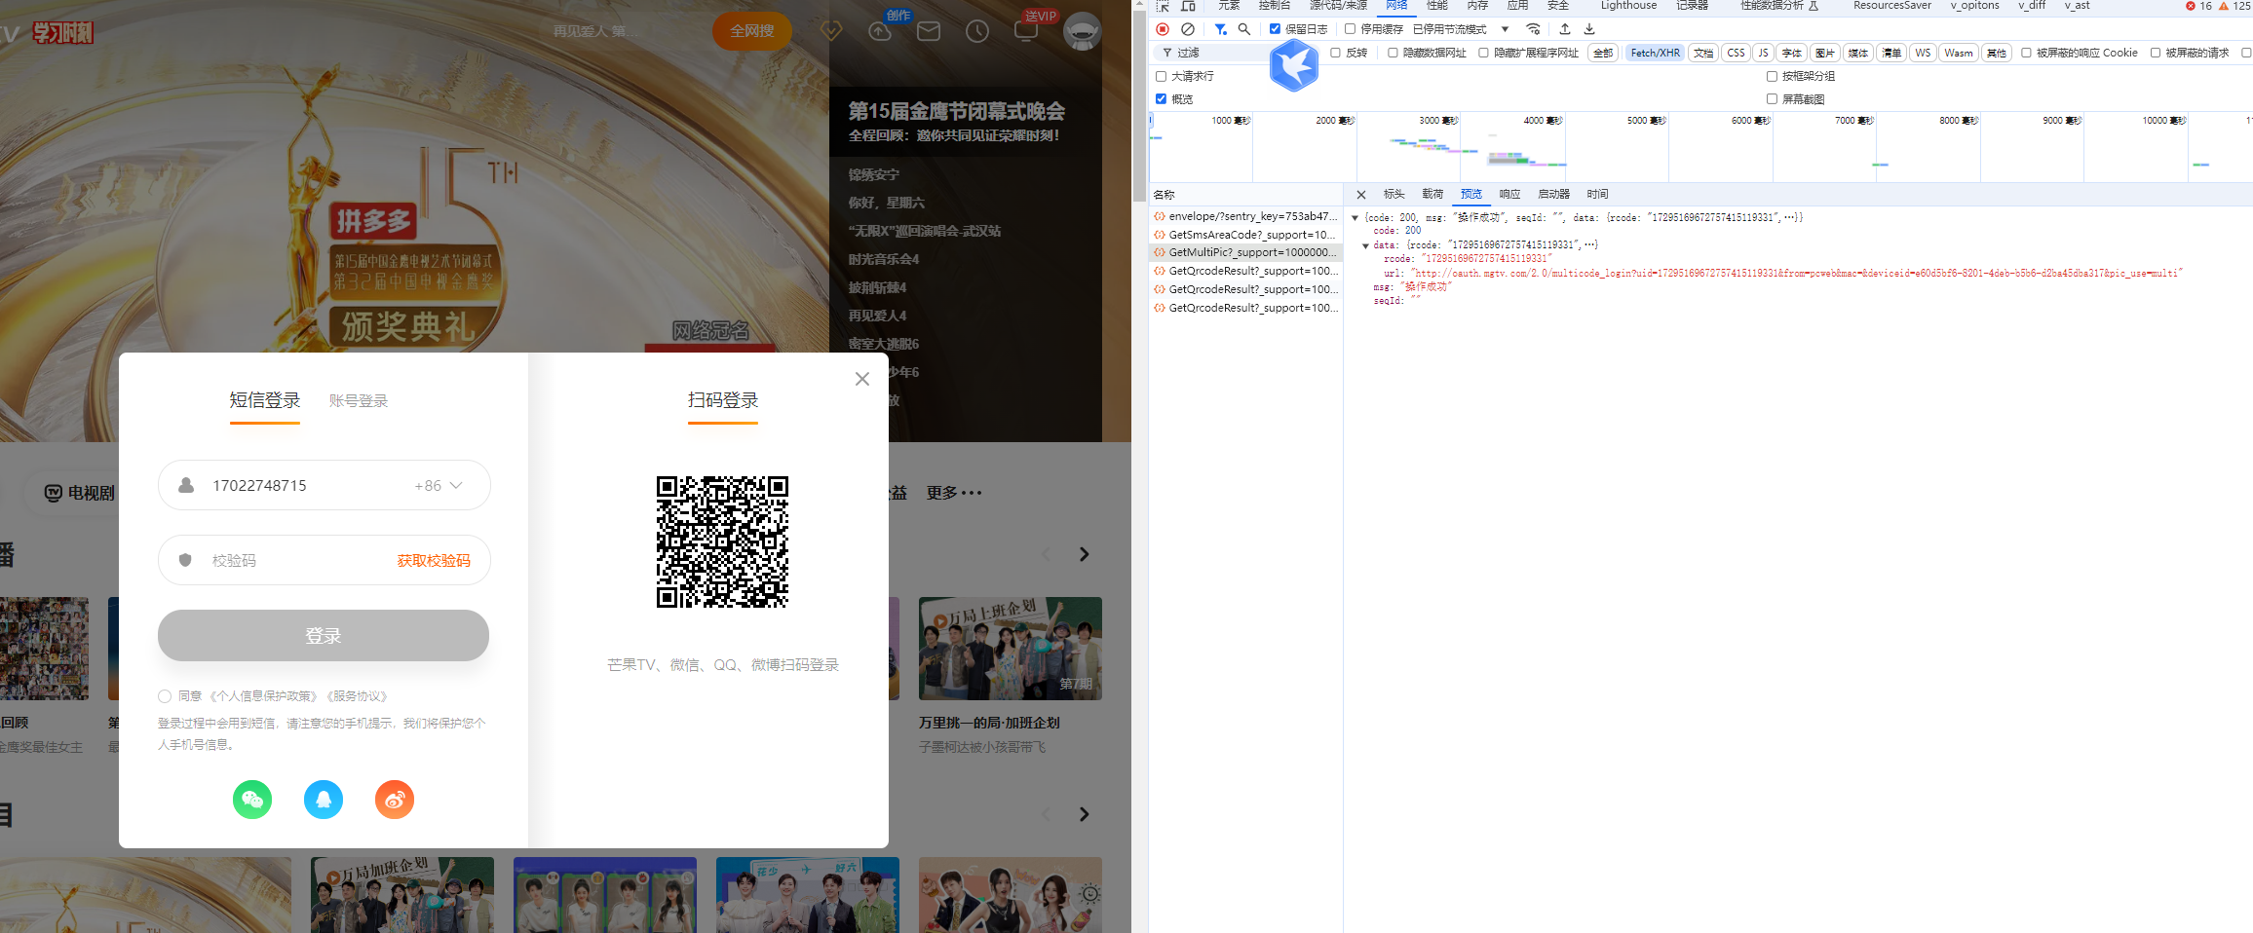
Task: Close the request details panel X
Action: pos(1361,195)
